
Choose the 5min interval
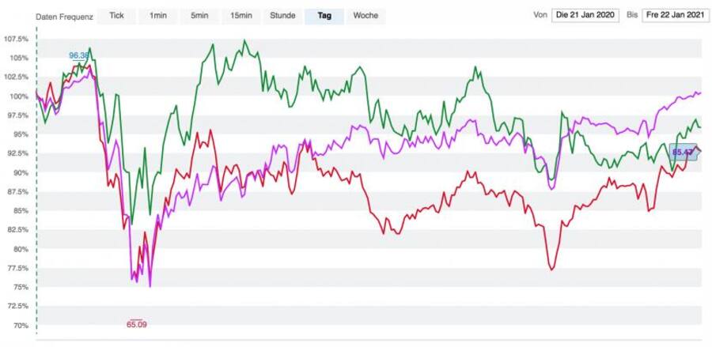pos(198,16)
